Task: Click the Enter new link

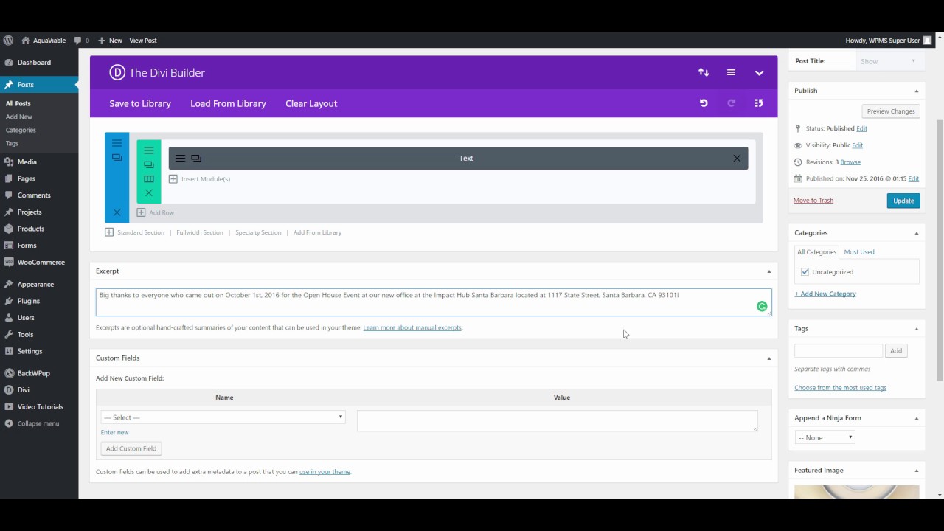Action: [115, 432]
